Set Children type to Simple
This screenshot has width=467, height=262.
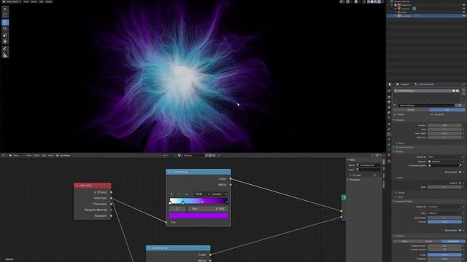[x=429, y=241]
